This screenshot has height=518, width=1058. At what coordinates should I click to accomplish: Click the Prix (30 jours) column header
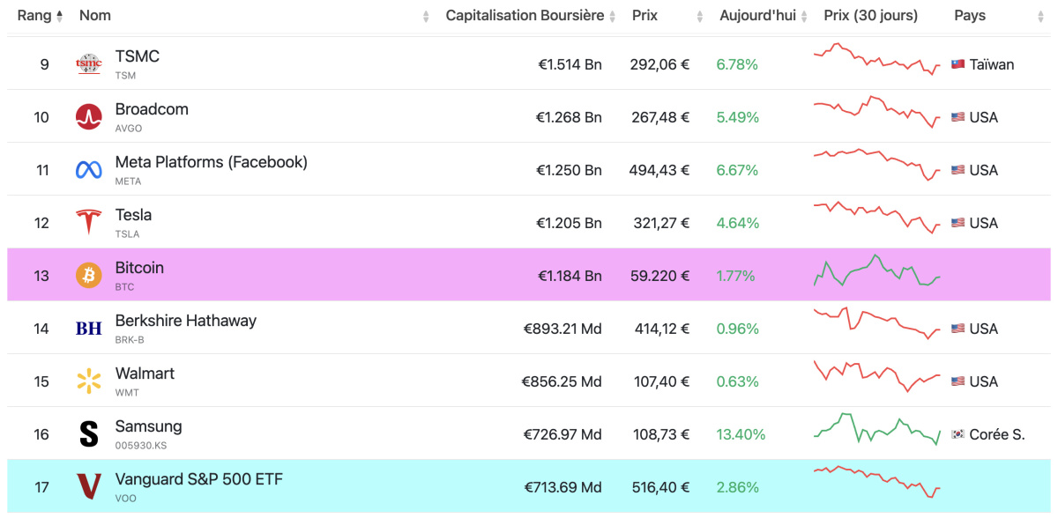[x=870, y=15]
